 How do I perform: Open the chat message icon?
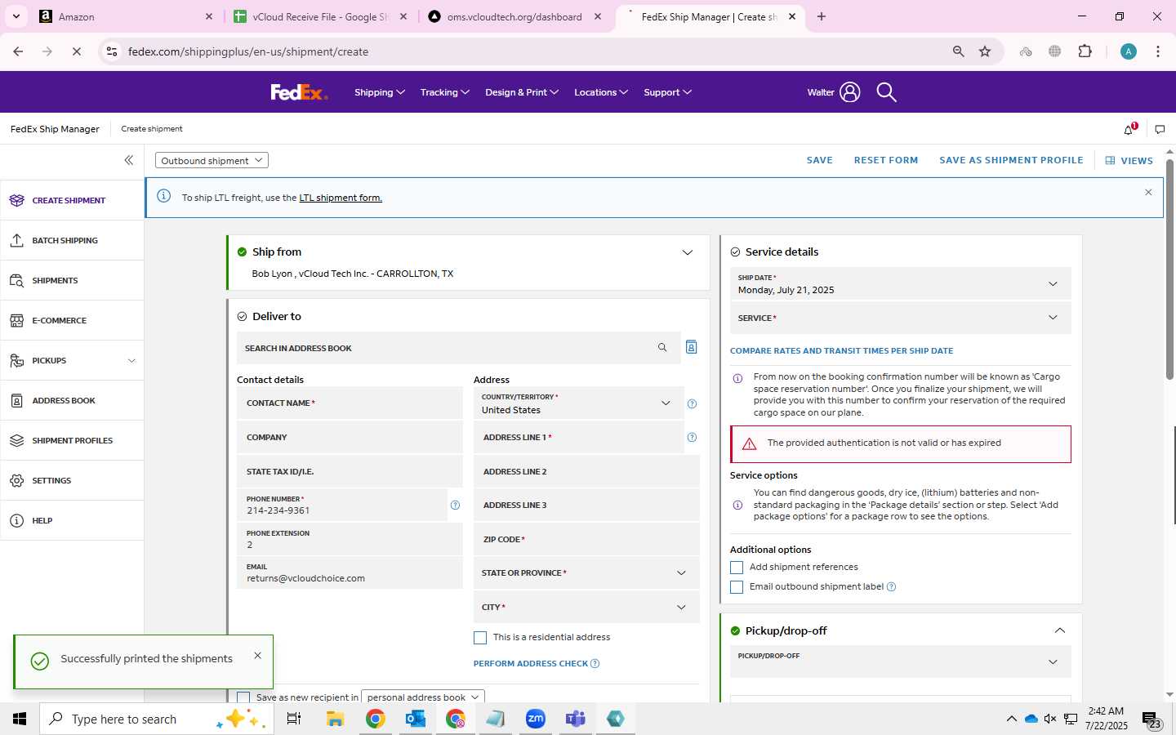[x=1160, y=129]
